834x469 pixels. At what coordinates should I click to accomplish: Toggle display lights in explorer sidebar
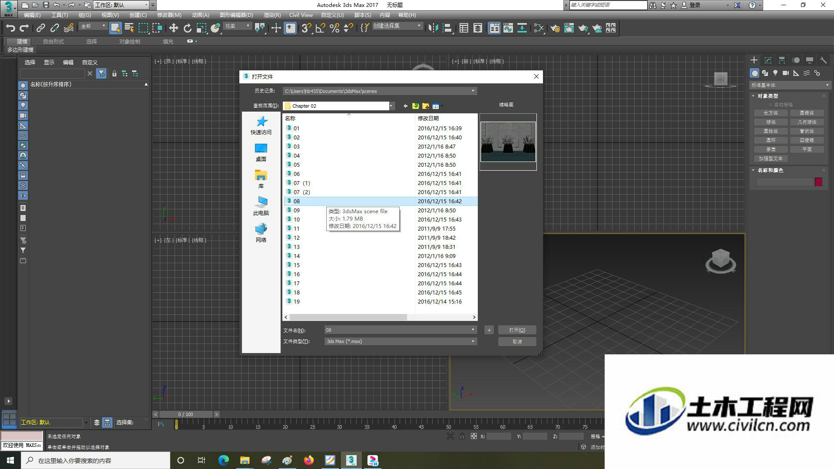[x=23, y=106]
